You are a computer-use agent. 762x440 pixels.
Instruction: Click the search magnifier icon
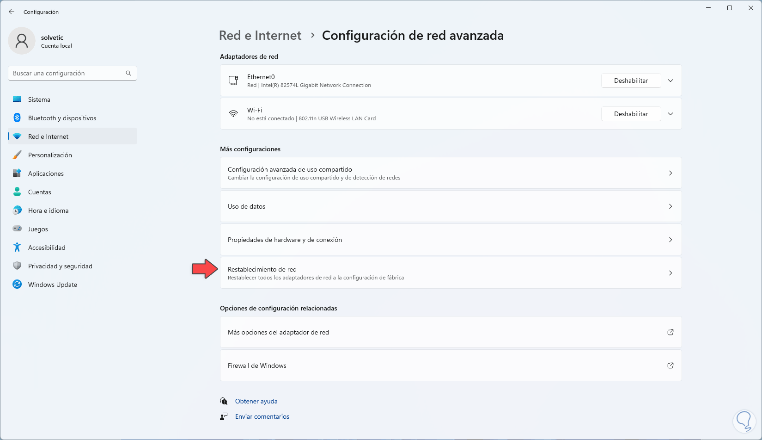tap(128, 73)
